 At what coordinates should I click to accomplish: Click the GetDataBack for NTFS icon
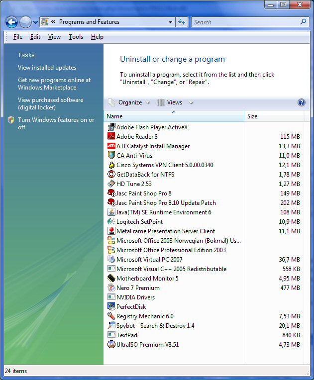(111, 174)
